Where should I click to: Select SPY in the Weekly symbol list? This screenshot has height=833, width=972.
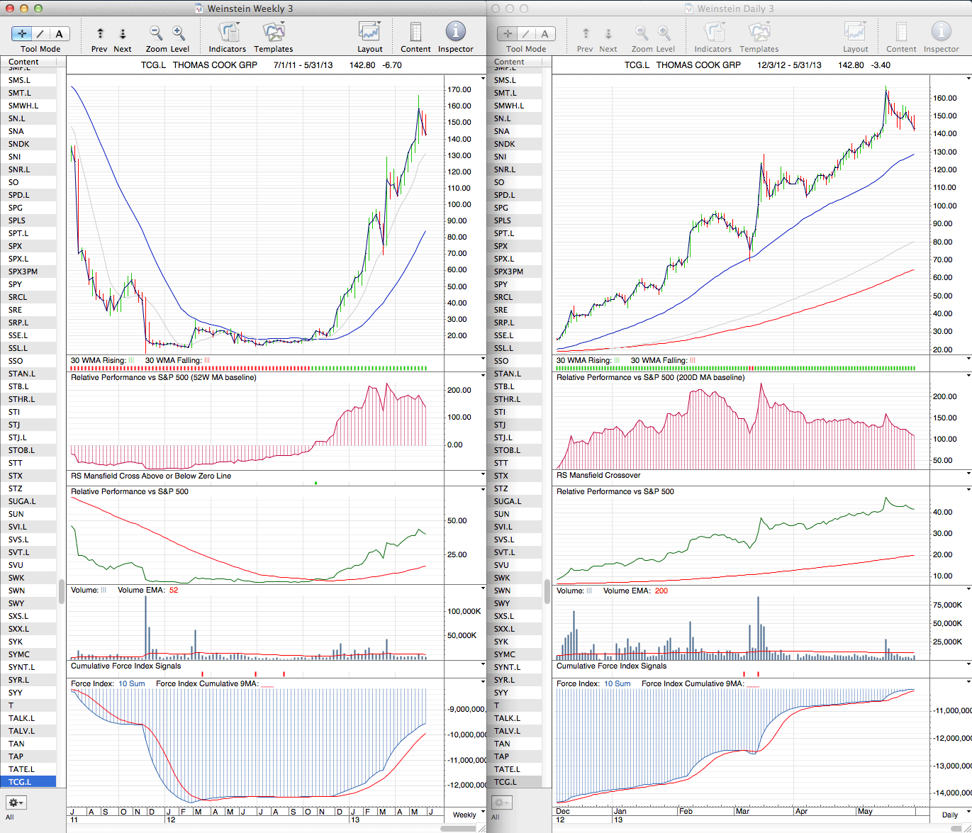[16, 284]
